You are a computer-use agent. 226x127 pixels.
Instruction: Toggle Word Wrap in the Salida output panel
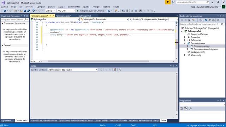(x=120, y=70)
